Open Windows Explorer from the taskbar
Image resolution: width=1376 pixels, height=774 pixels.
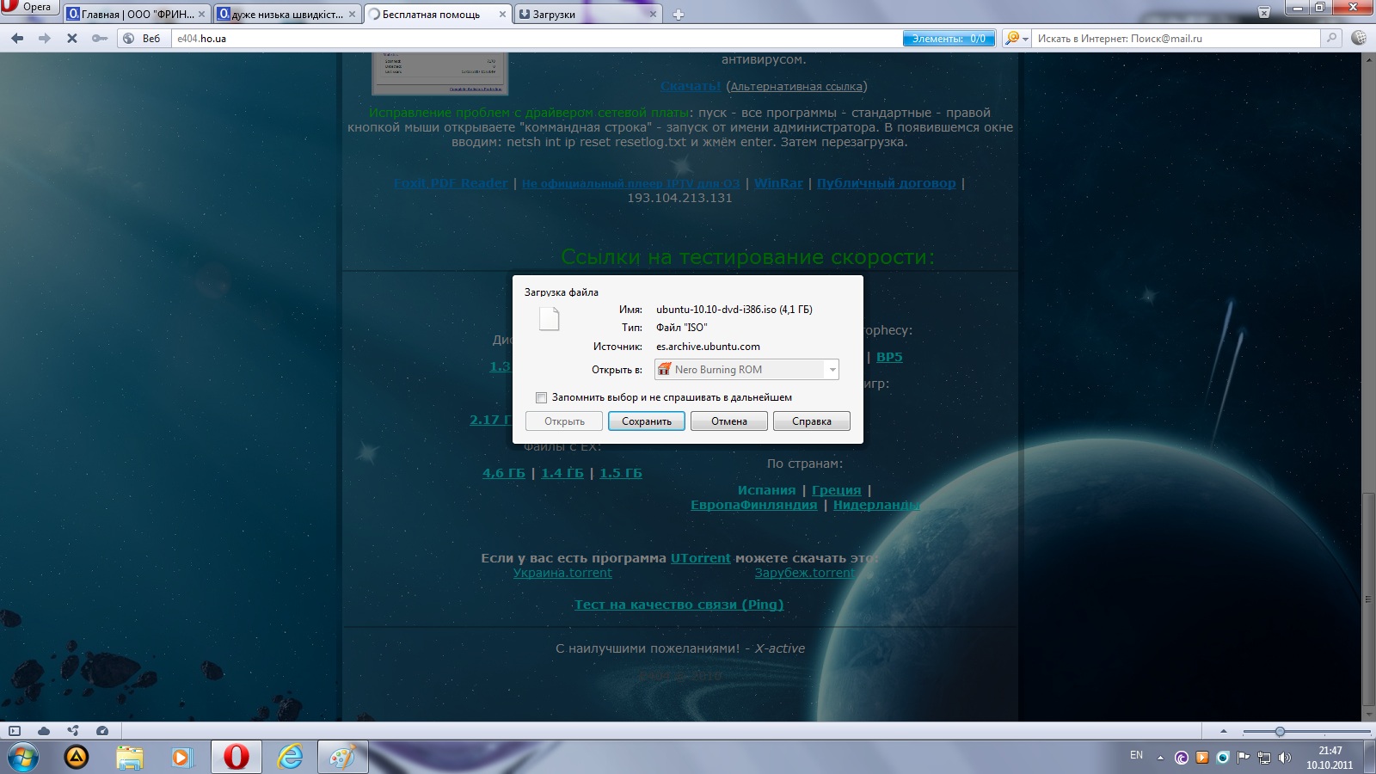click(x=130, y=757)
